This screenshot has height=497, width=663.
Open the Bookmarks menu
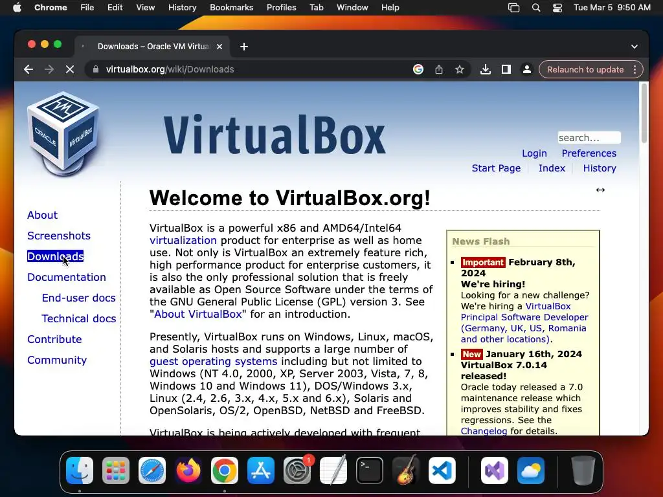click(x=232, y=8)
